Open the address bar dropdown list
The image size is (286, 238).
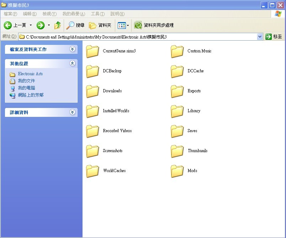tap(260, 37)
